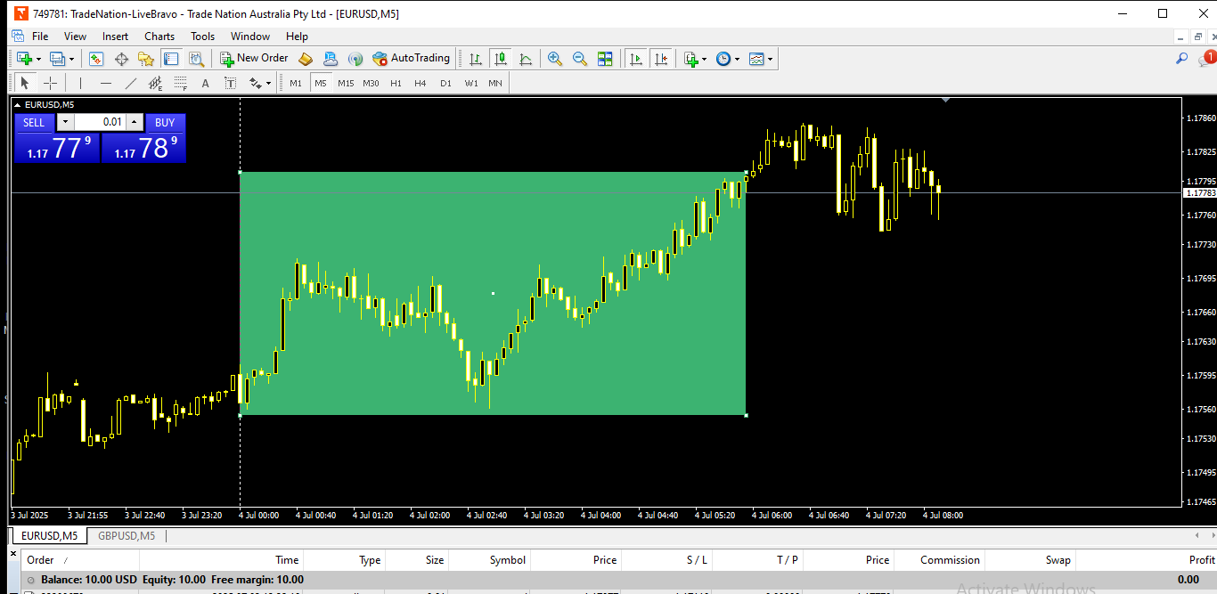The image size is (1217, 594).
Task: Open the lot volume dropdown arrow
Action: point(65,122)
